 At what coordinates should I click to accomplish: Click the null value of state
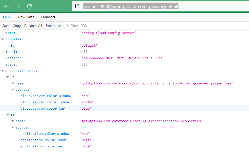click(83, 65)
